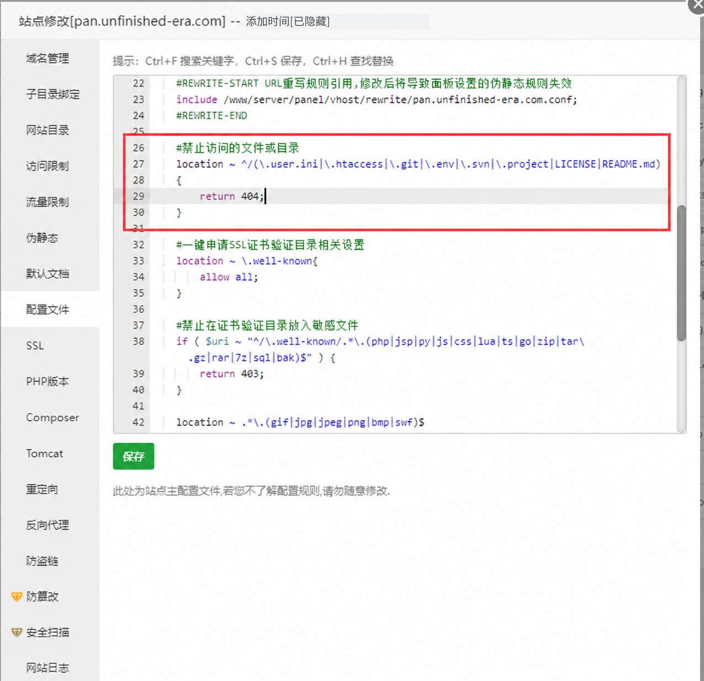Click the diamond icon beside 安全扫描

tap(17, 633)
